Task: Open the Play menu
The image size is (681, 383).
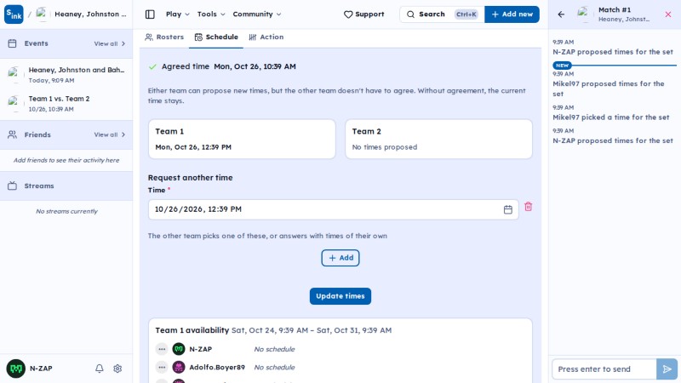Action: click(x=178, y=14)
